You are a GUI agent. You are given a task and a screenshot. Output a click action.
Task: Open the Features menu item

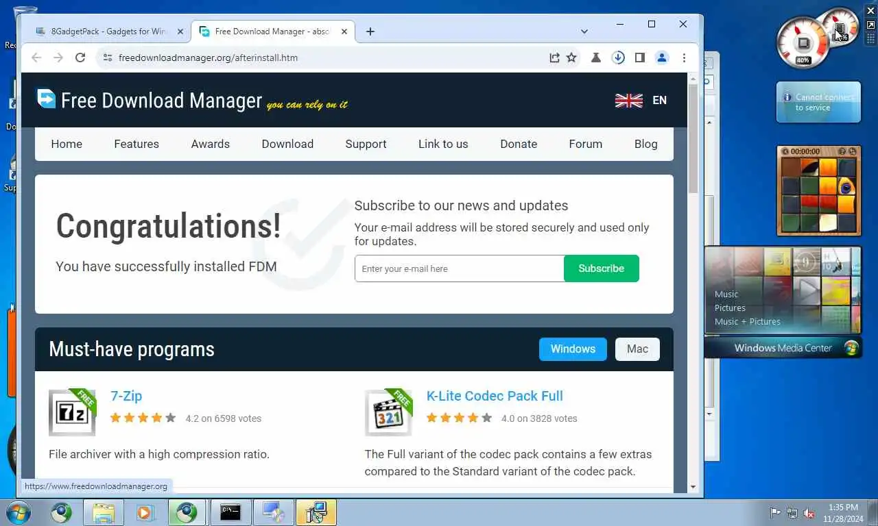pos(137,144)
